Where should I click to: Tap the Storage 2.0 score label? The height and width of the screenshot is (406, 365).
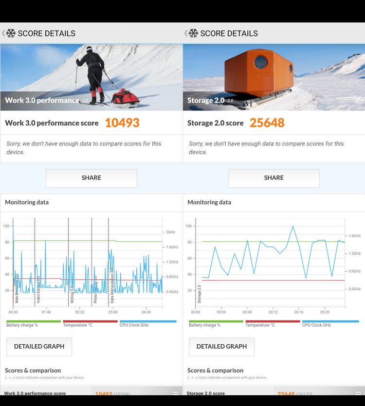pyautogui.click(x=216, y=123)
